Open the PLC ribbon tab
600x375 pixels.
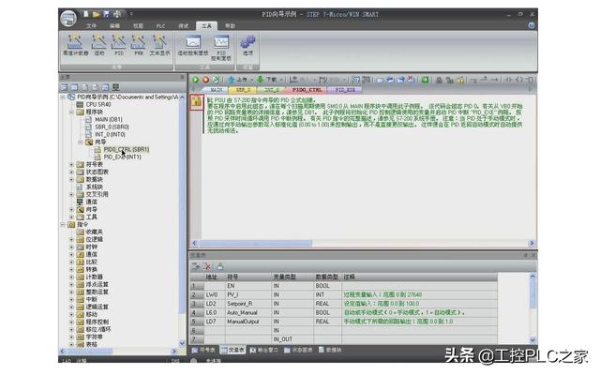pyautogui.click(x=160, y=25)
